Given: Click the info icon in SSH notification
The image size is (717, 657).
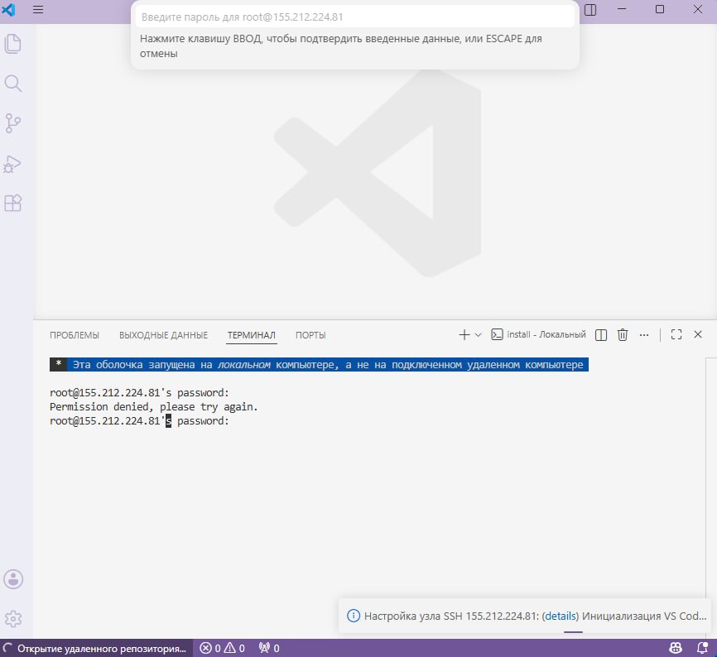Looking at the screenshot, I should point(354,616).
